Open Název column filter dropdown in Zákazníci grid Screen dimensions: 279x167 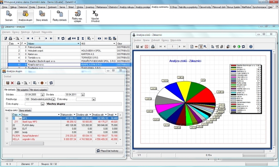tap(78, 43)
